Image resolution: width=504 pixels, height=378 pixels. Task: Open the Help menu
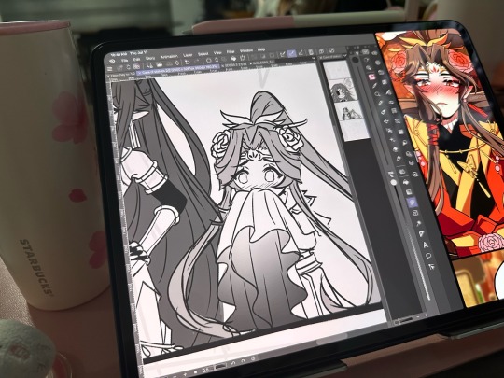(x=261, y=49)
